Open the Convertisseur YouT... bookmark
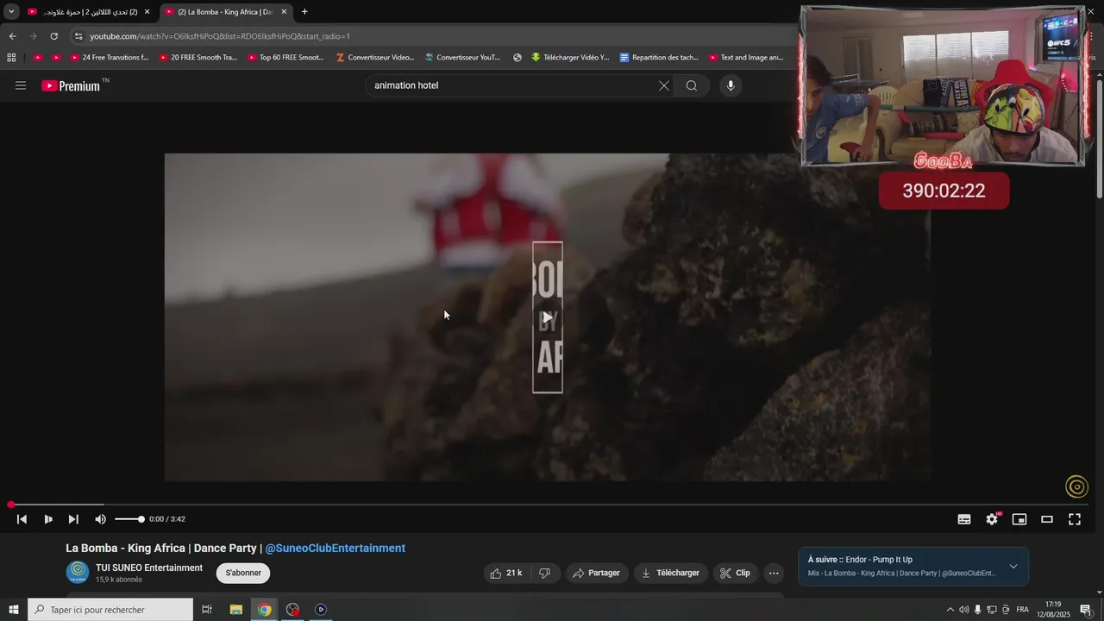The height and width of the screenshot is (621, 1104). click(462, 58)
